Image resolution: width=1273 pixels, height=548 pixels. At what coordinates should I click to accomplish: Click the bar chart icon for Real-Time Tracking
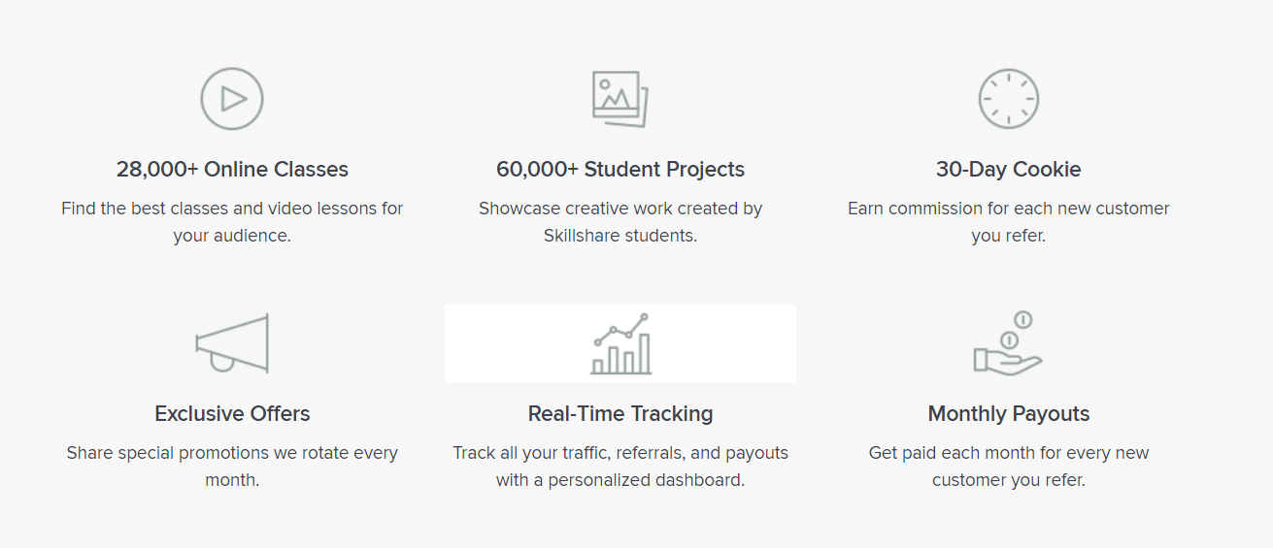point(620,343)
